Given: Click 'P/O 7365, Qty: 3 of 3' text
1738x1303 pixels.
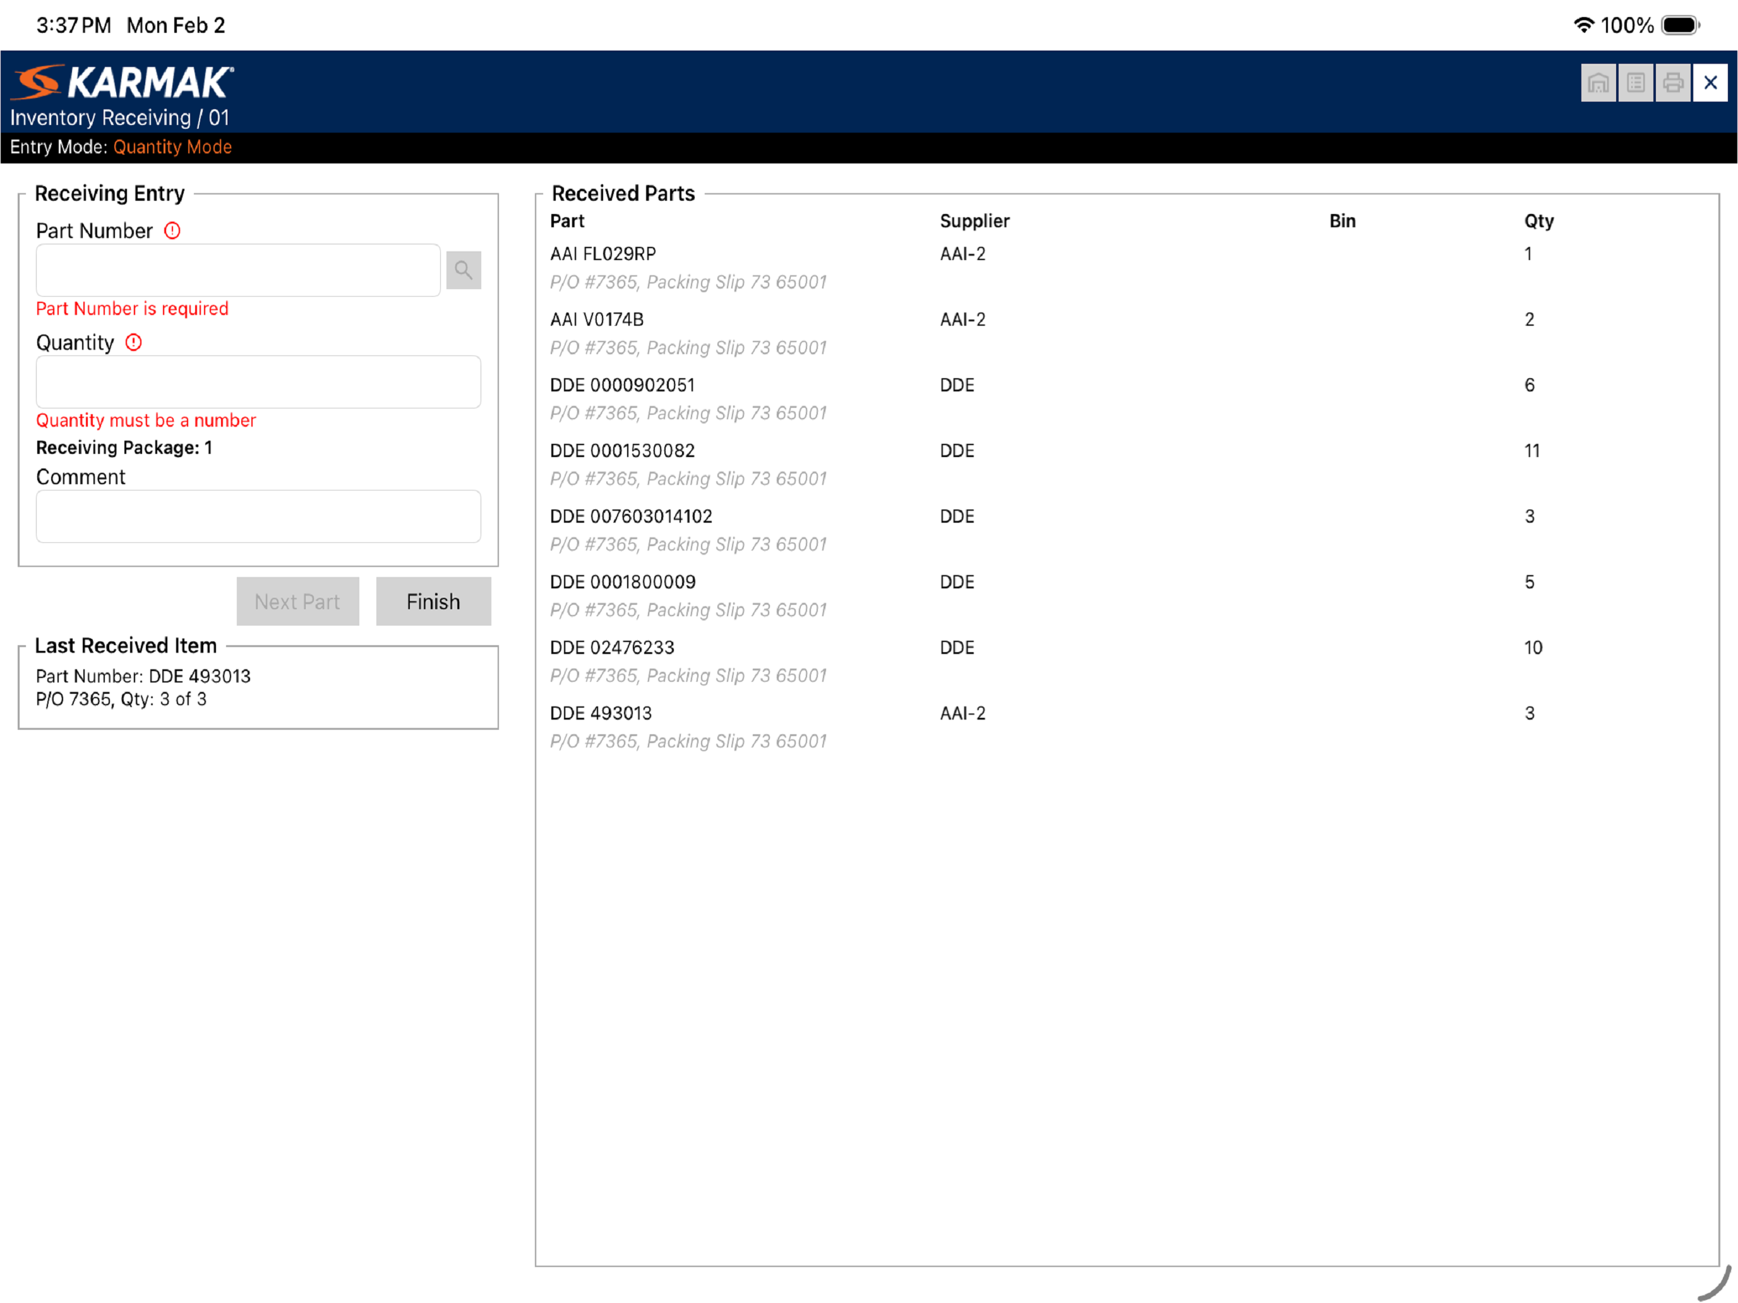Looking at the screenshot, I should tap(121, 699).
